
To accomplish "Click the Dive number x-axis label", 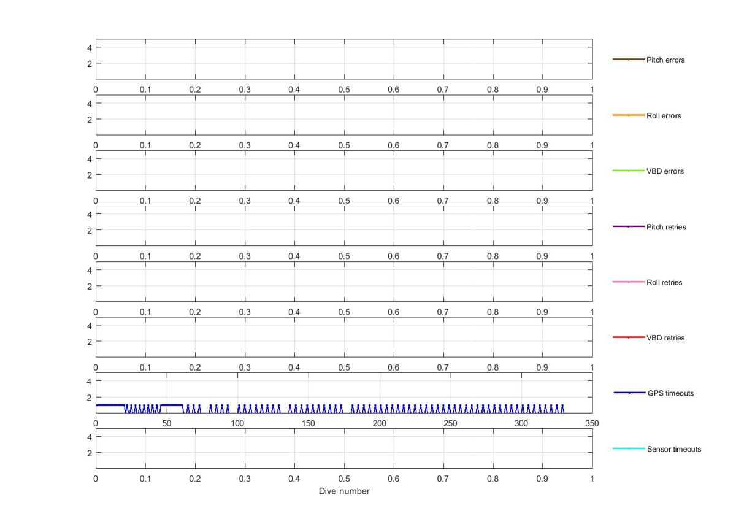I will coord(344,491).
